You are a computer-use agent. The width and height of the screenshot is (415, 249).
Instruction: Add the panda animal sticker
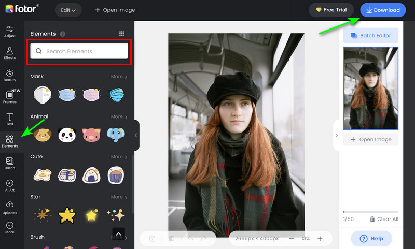(67, 135)
